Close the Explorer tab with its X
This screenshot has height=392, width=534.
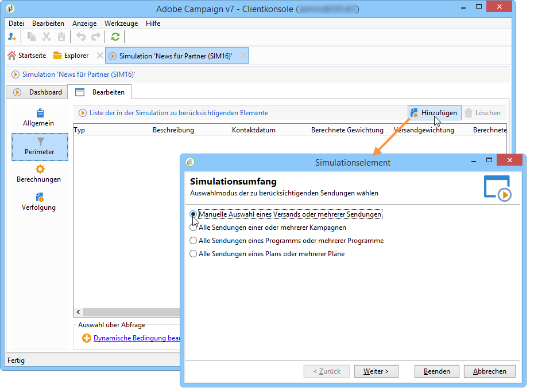[100, 56]
